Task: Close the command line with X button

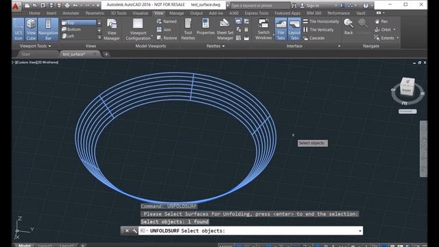Action: click(127, 231)
